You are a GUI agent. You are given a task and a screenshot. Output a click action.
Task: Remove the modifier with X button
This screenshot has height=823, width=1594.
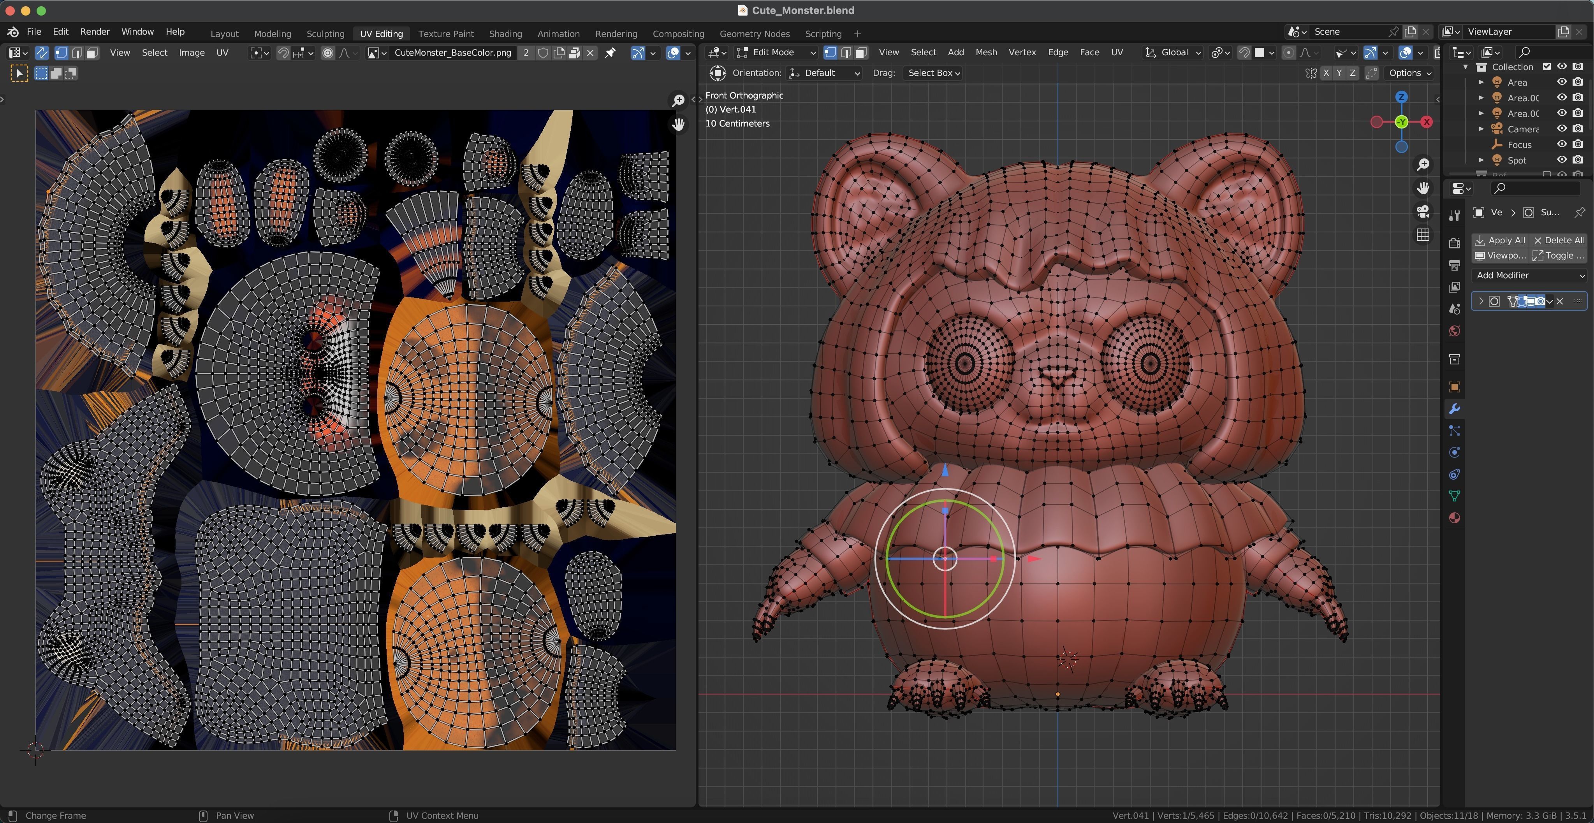(x=1560, y=301)
